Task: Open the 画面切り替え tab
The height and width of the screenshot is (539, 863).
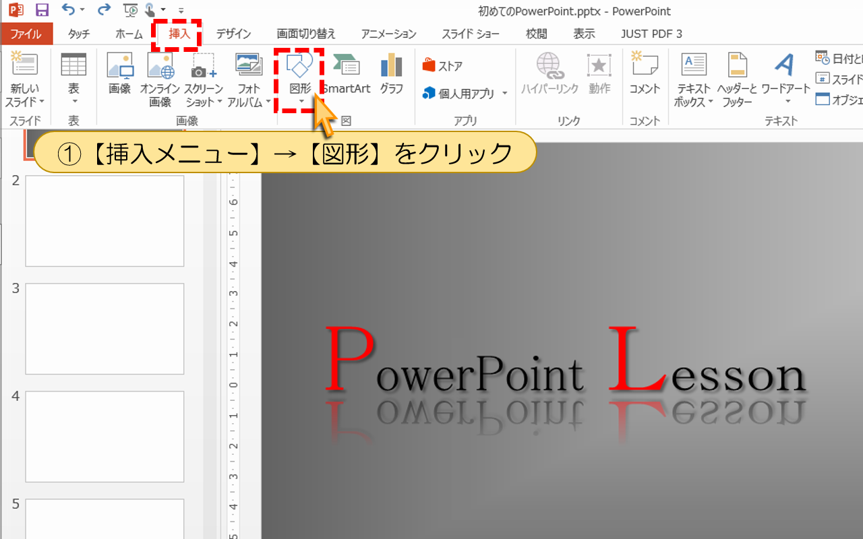Action: pyautogui.click(x=305, y=34)
